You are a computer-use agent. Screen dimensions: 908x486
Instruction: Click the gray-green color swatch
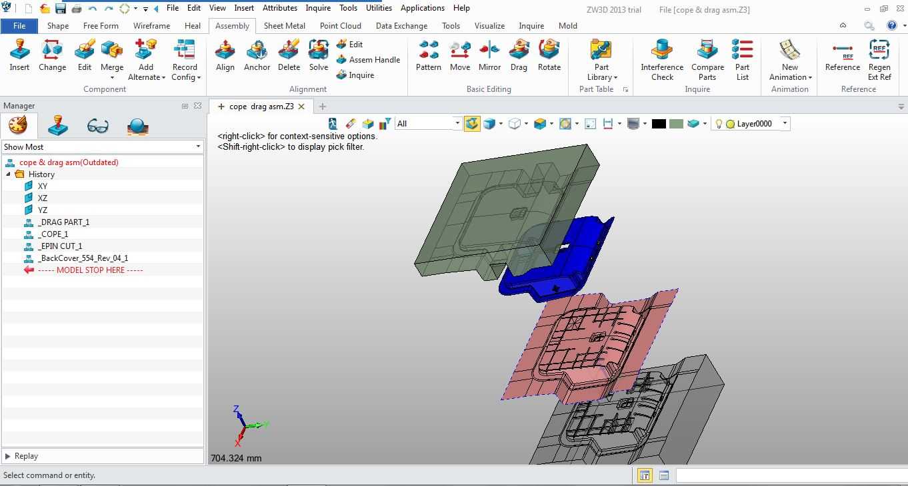point(676,124)
